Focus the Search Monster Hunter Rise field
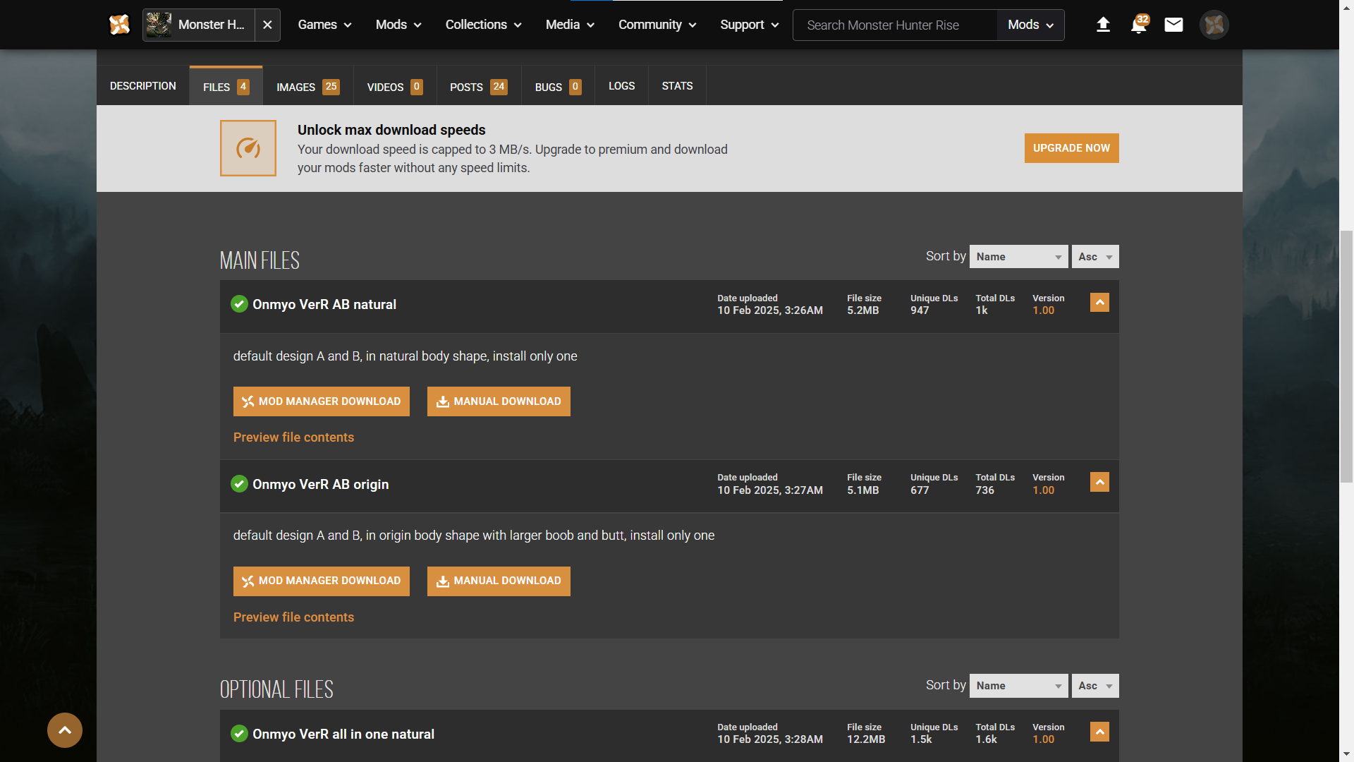Viewport: 1354px width, 762px height. point(895,25)
